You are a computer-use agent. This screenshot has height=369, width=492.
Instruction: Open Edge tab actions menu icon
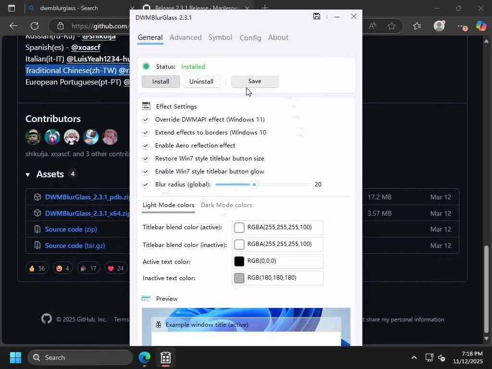(12, 8)
